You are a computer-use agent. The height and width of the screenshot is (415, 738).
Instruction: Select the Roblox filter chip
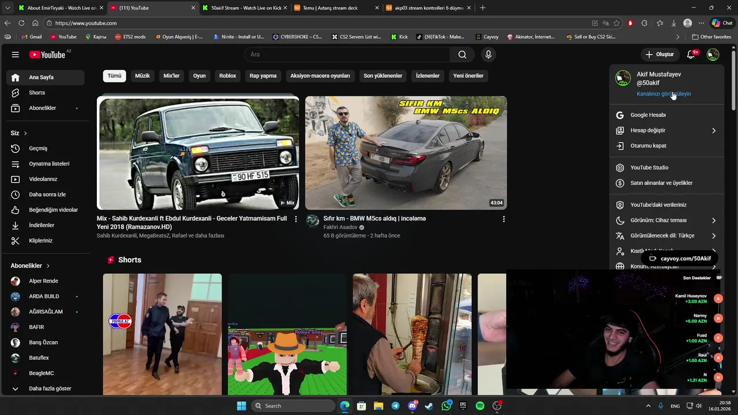pyautogui.click(x=228, y=76)
